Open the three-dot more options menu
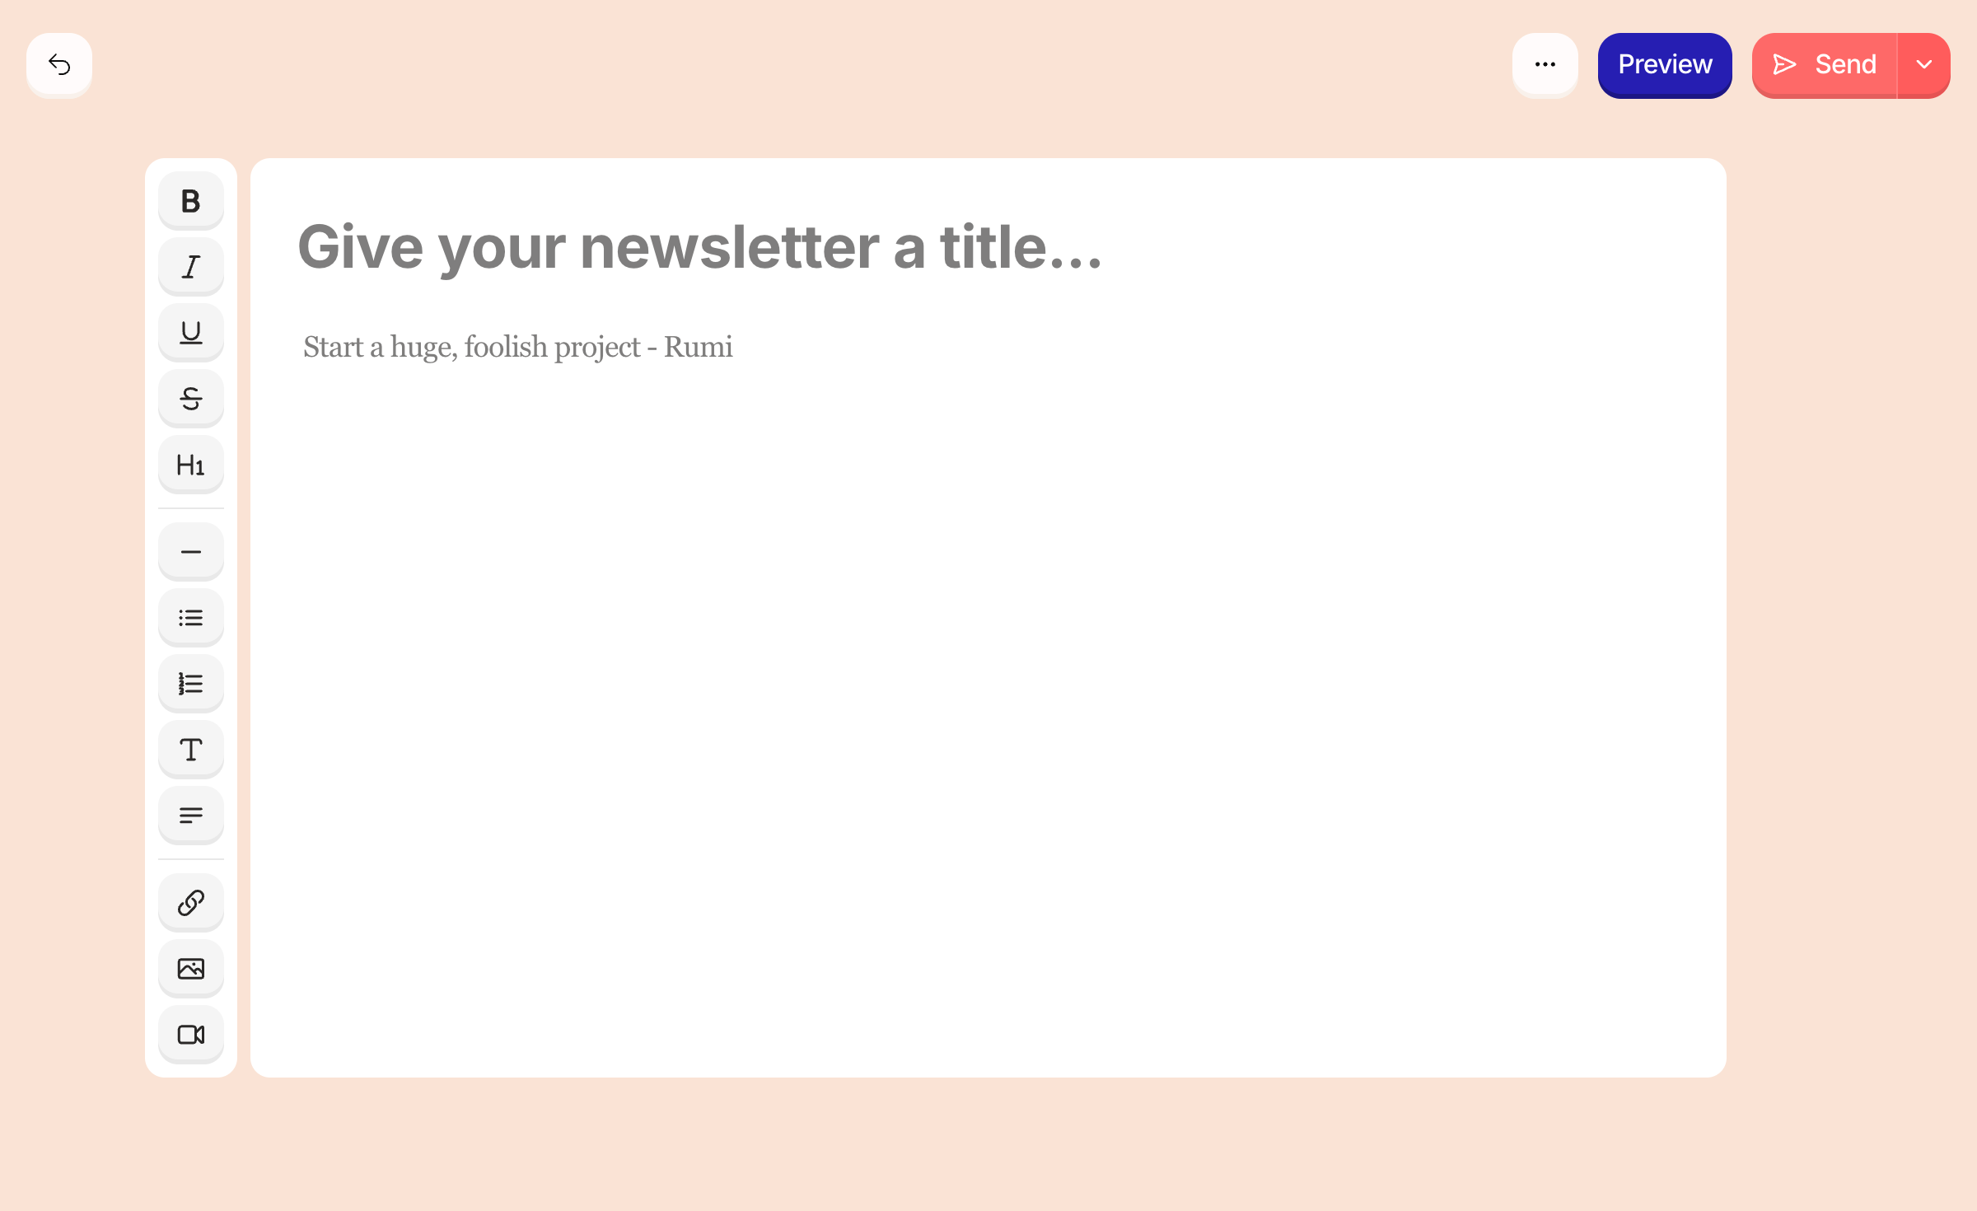The image size is (1977, 1211). pos(1545,64)
